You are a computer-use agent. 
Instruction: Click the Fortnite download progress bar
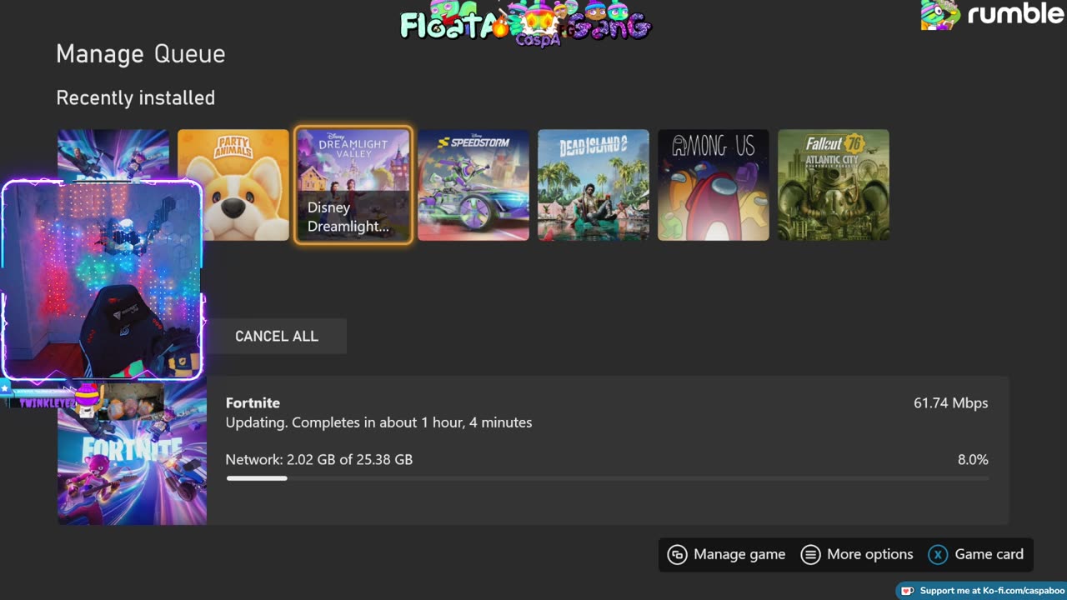(x=607, y=478)
